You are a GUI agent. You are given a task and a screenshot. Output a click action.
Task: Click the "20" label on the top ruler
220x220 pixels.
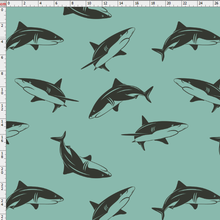(169, 3)
